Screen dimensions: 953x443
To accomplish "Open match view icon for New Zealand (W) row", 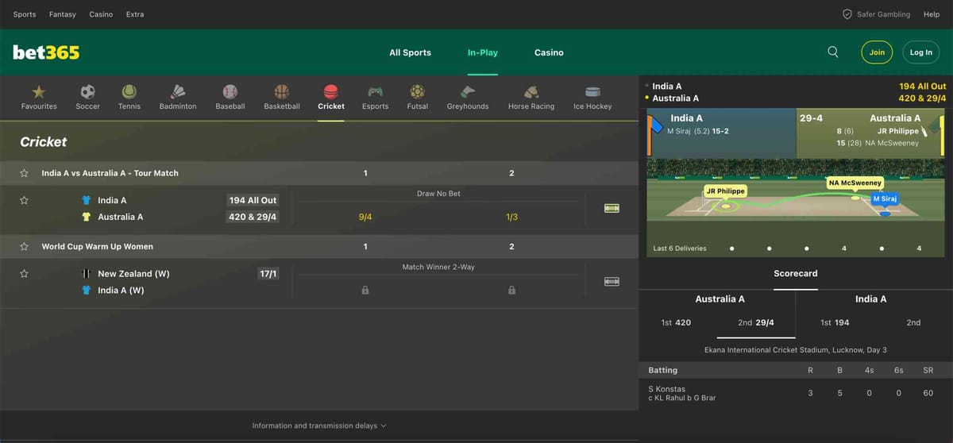I will 612,281.
